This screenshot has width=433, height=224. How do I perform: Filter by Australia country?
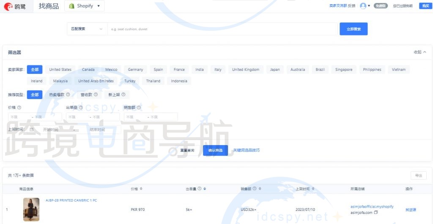[298, 70]
